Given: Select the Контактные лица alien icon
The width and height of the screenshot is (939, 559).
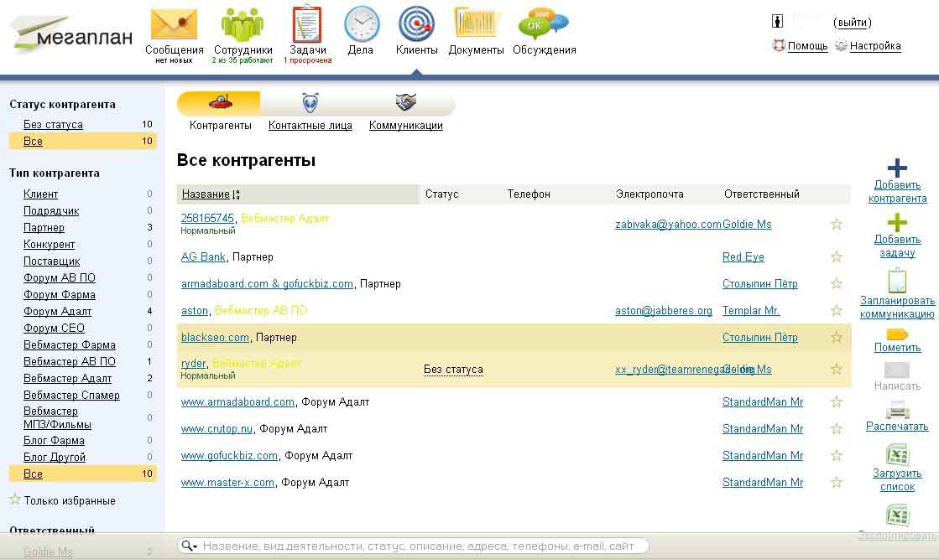Looking at the screenshot, I should click(x=310, y=103).
